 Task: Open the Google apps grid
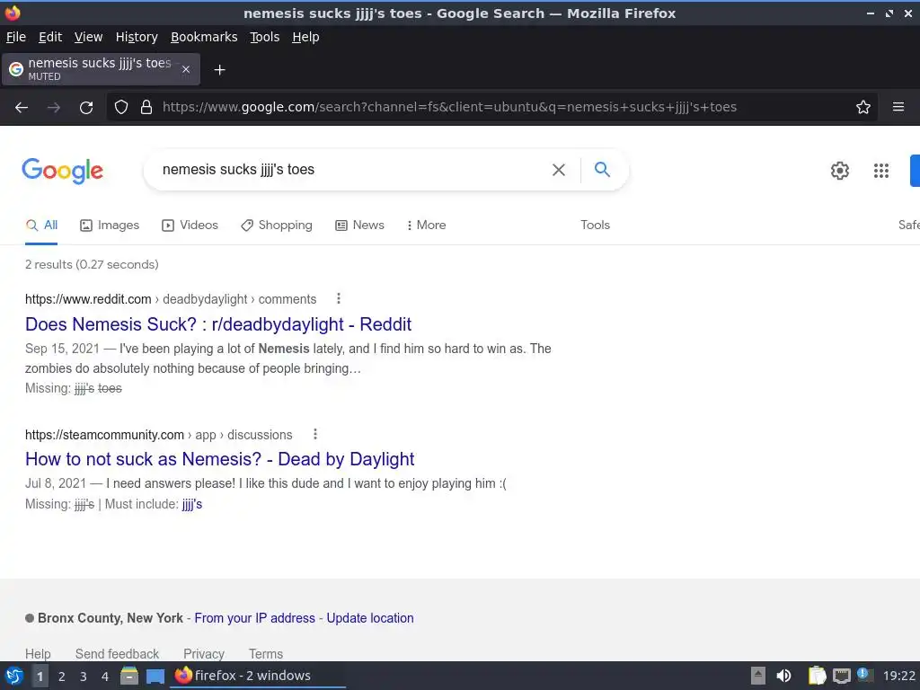point(881,171)
